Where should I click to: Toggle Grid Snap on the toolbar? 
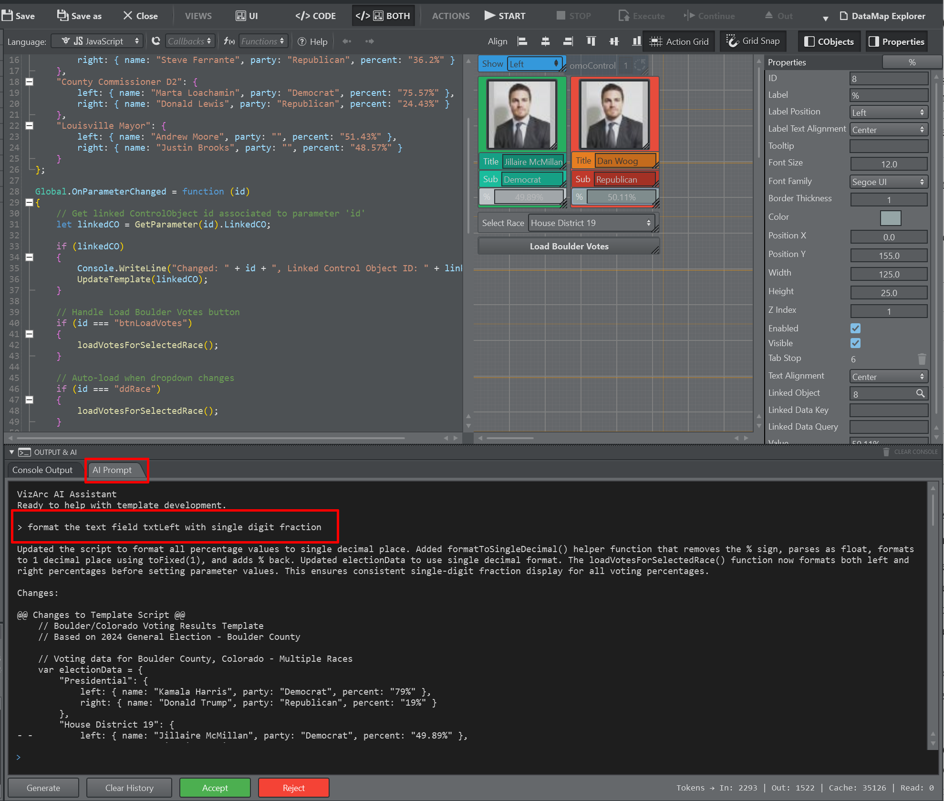tap(753, 41)
